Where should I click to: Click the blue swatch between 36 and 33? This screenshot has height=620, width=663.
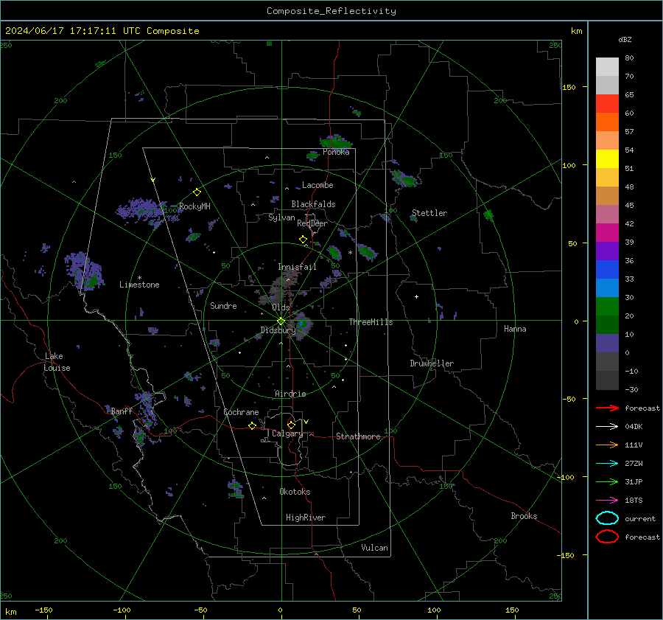tap(607, 270)
